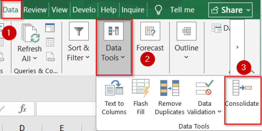Image resolution: width=262 pixels, height=131 pixels.
Task: Click the Insert Function fx button
Action: (23, 109)
